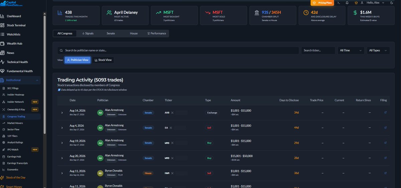Screen dimensions: 401x188
Task: Click the Pricing Plans button
Action: tap(322, 3)
